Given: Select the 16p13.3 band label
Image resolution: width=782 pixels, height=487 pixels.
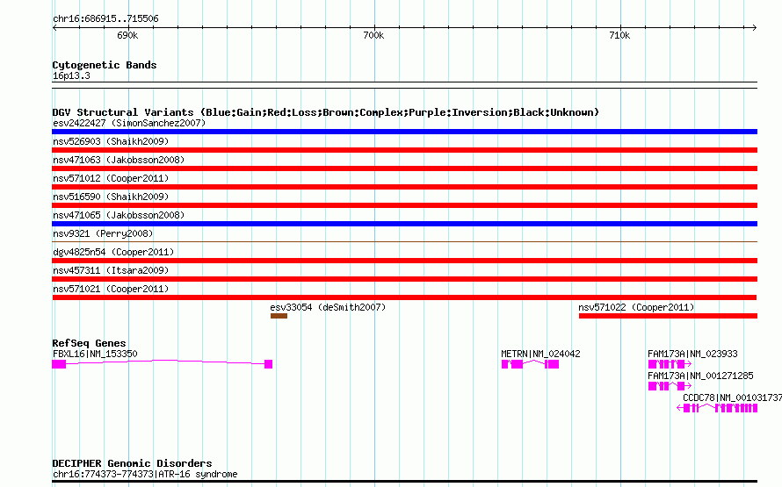Looking at the screenshot, I should [x=71, y=75].
